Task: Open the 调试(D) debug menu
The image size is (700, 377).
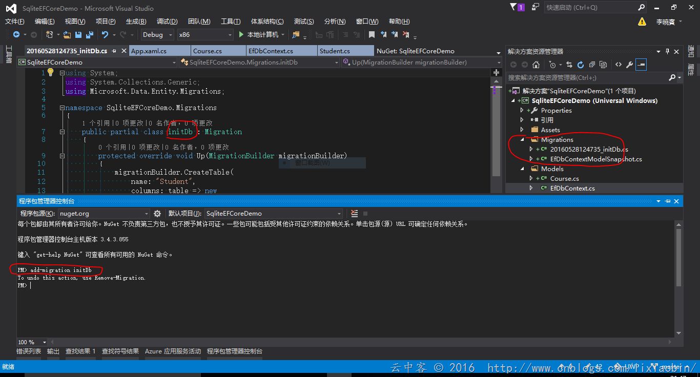Action: pos(167,22)
